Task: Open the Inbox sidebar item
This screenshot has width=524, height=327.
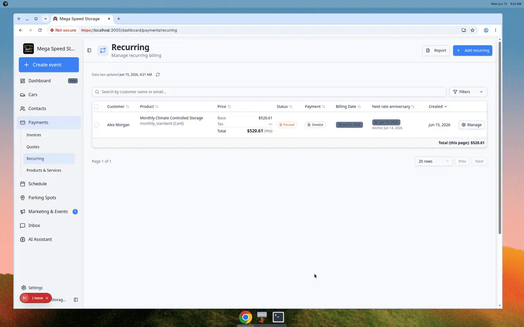Action: pos(49,226)
